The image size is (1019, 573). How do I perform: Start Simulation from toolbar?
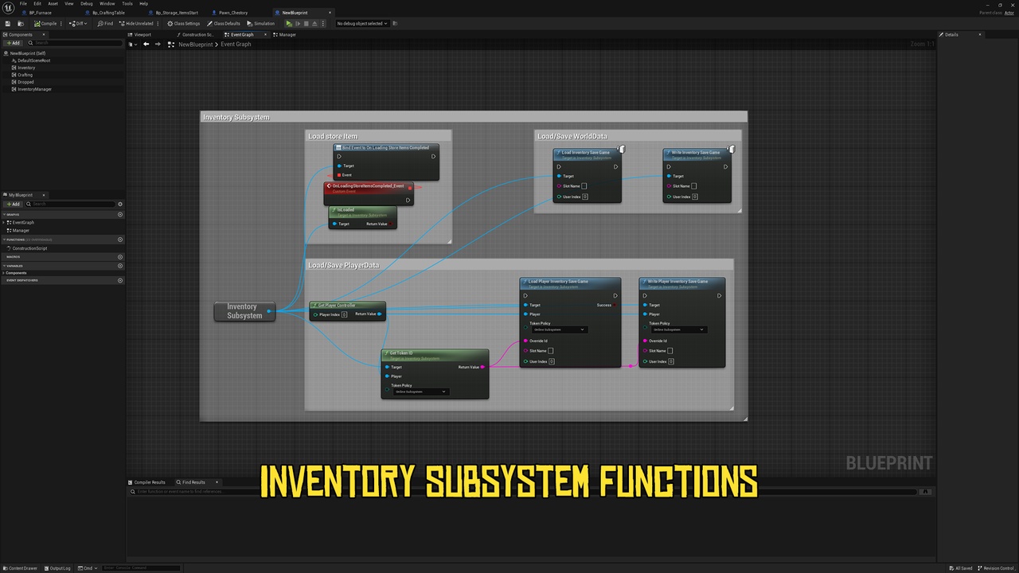[x=260, y=23]
